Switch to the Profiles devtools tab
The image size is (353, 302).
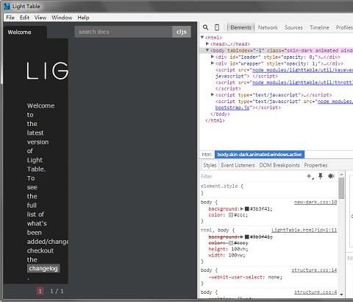[x=344, y=27]
